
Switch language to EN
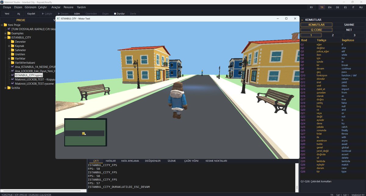[330, 7]
